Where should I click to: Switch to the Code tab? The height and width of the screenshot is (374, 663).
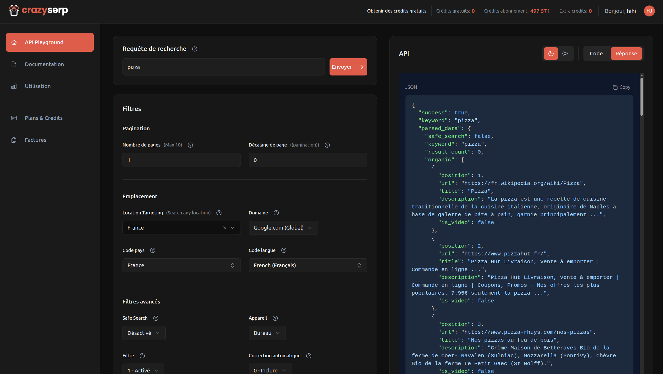click(596, 53)
